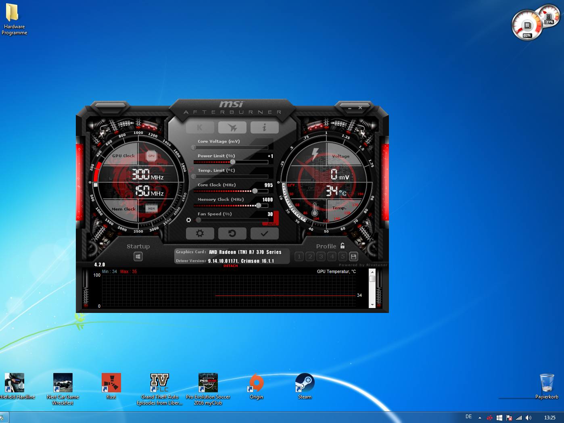
Task: Save profile using floppy disk icon
Action: click(353, 256)
